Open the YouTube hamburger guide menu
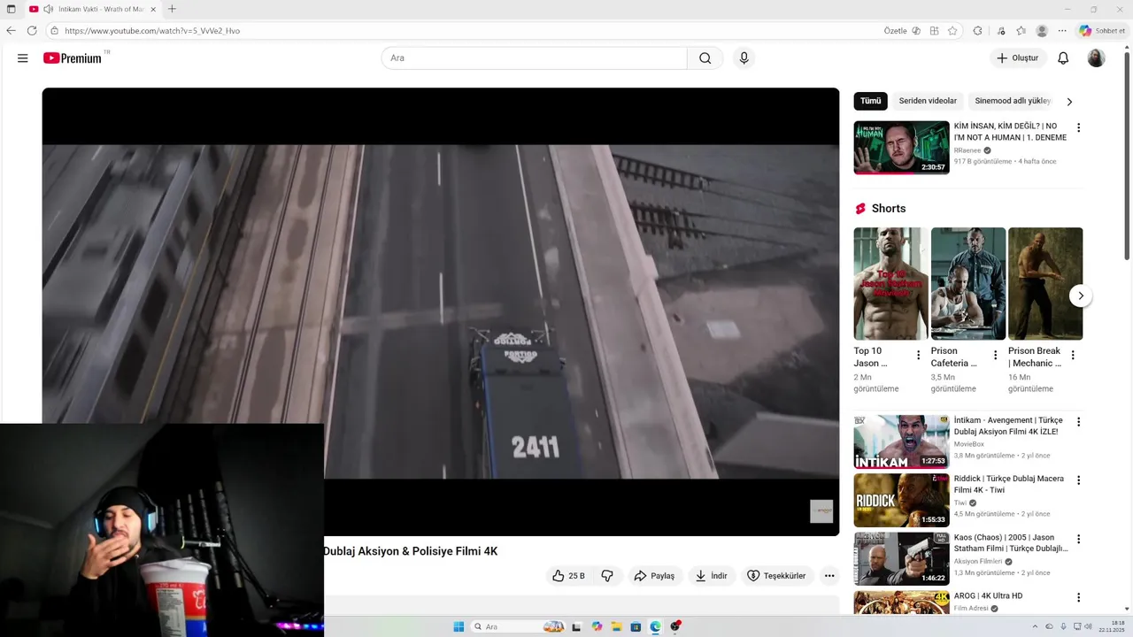 [x=22, y=58]
